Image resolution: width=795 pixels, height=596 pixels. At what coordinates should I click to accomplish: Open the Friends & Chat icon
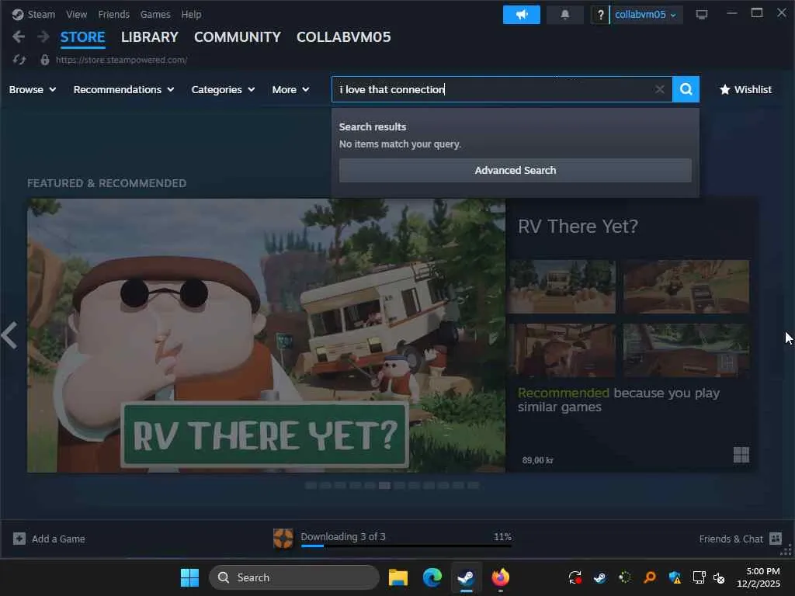[x=776, y=539]
